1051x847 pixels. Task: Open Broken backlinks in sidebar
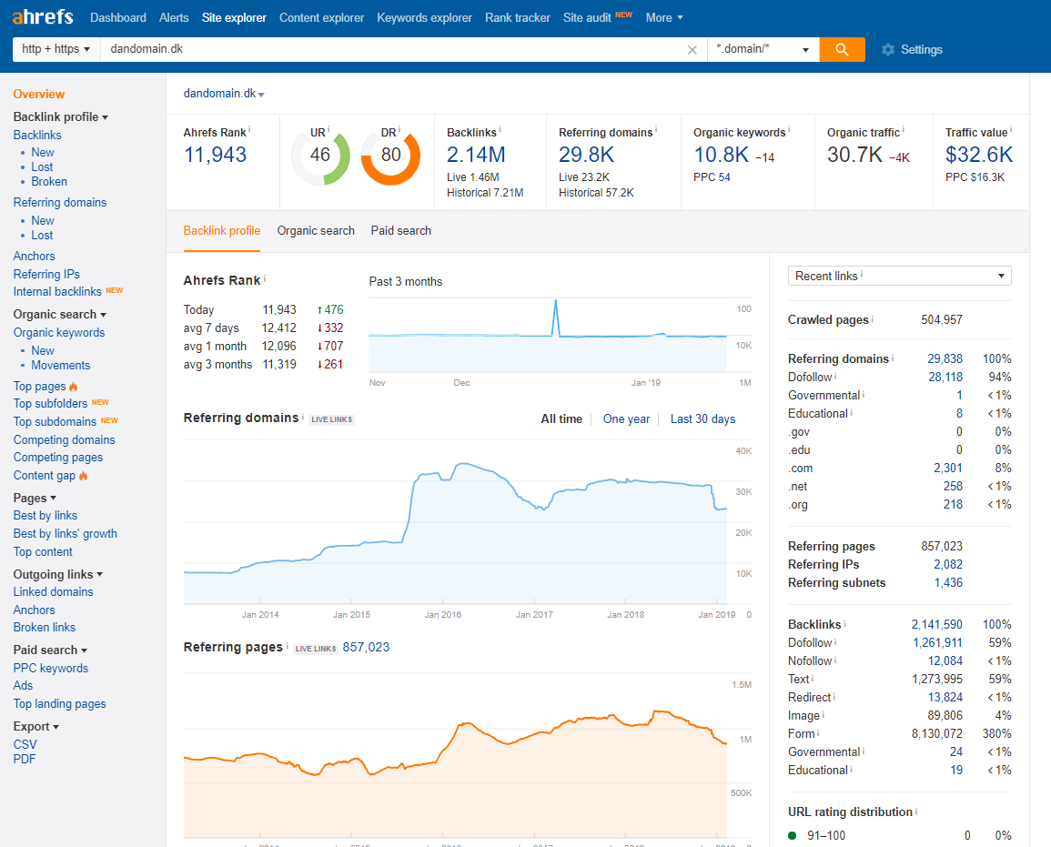49,182
